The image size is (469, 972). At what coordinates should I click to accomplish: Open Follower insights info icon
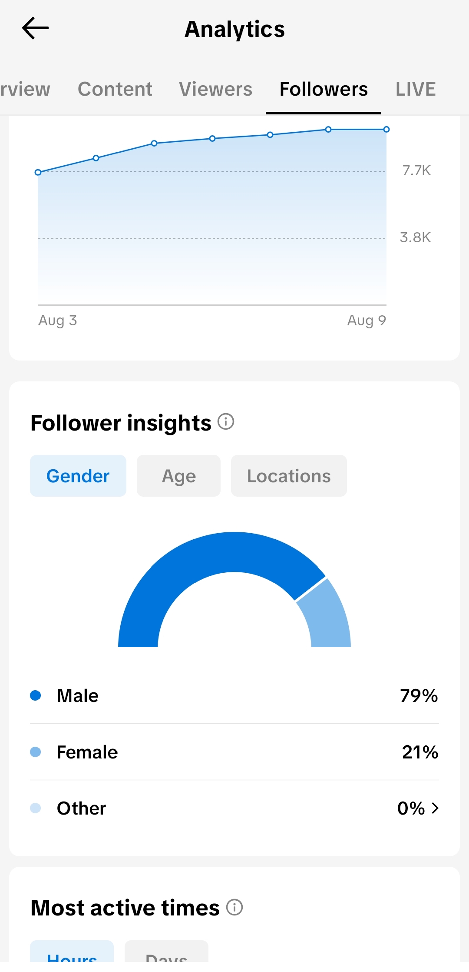(226, 421)
